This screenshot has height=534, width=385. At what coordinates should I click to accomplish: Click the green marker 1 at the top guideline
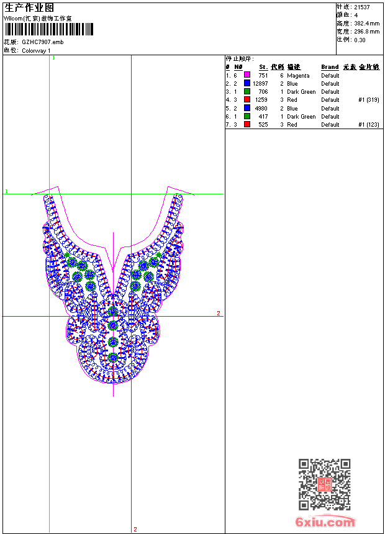coord(53,58)
